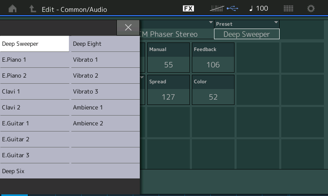Screen dimensions: 328x196
Task: Select the Ambience 1 preset
Action: point(105,107)
